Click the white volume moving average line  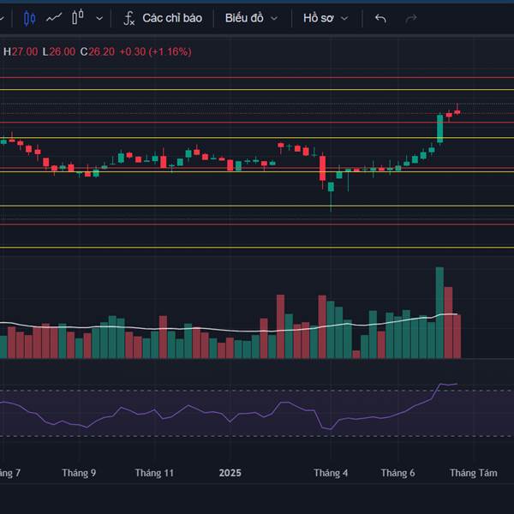tap(229, 329)
